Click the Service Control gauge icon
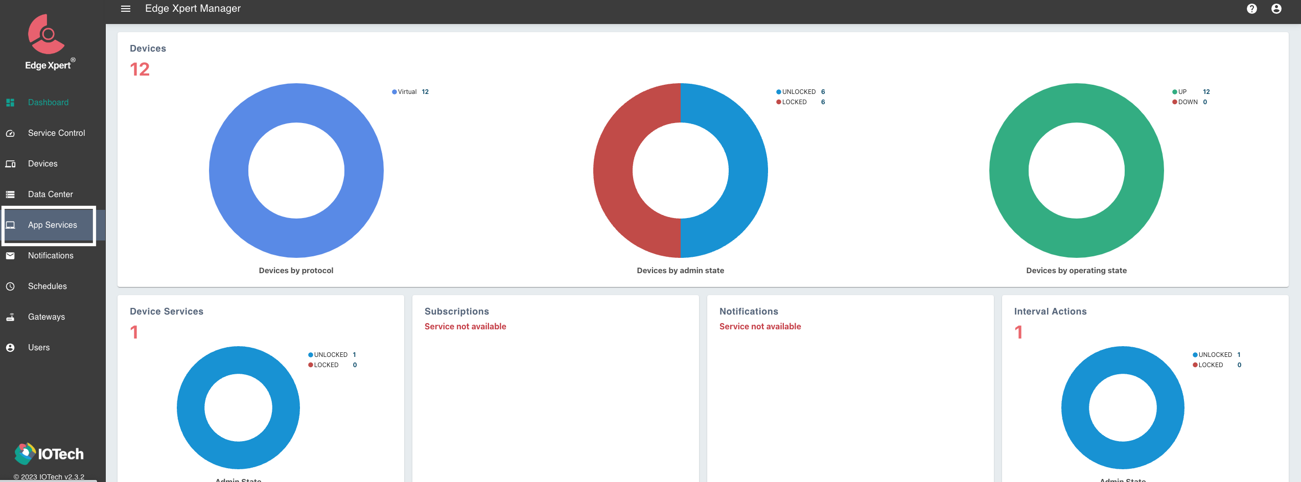The image size is (1301, 482). (10, 133)
